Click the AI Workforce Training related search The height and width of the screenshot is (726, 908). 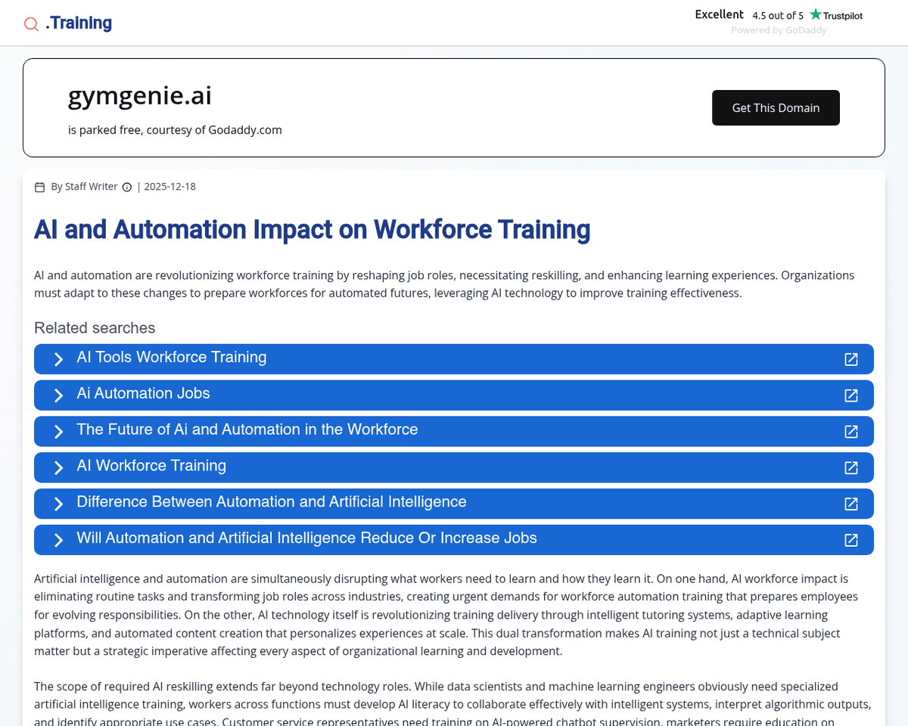[x=151, y=467]
